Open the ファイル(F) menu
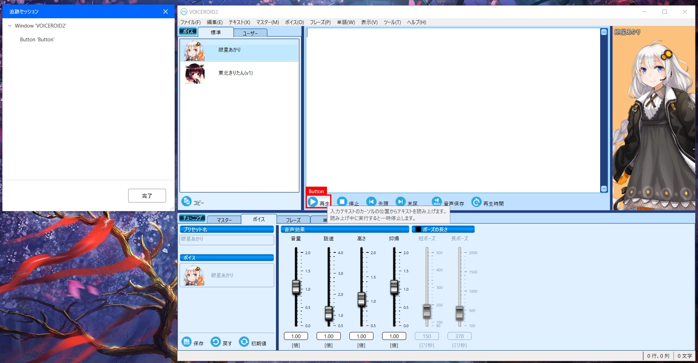The width and height of the screenshot is (698, 363). [191, 22]
